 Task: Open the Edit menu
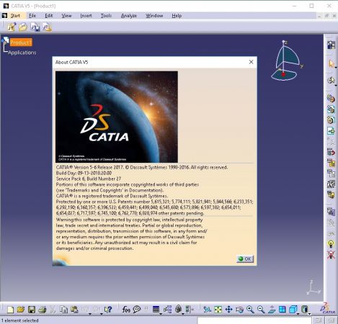49,16
